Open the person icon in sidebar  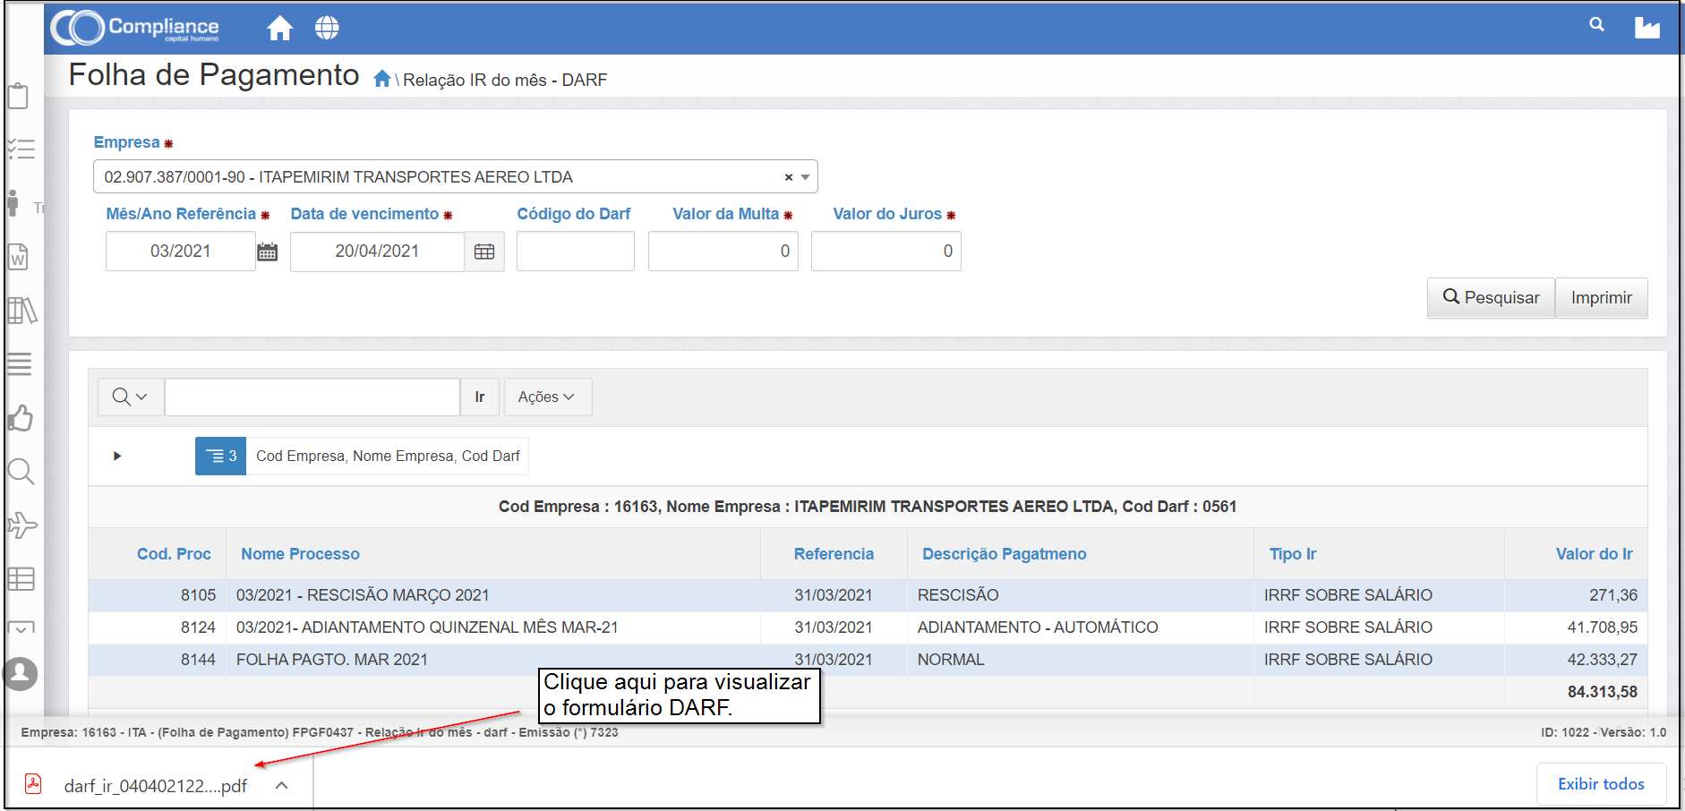[x=13, y=203]
